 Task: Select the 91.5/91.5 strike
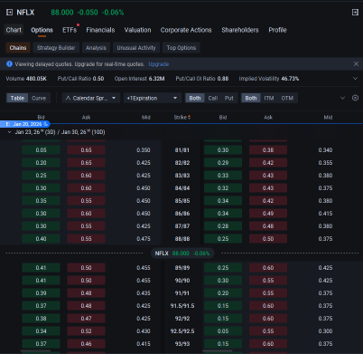click(182, 306)
